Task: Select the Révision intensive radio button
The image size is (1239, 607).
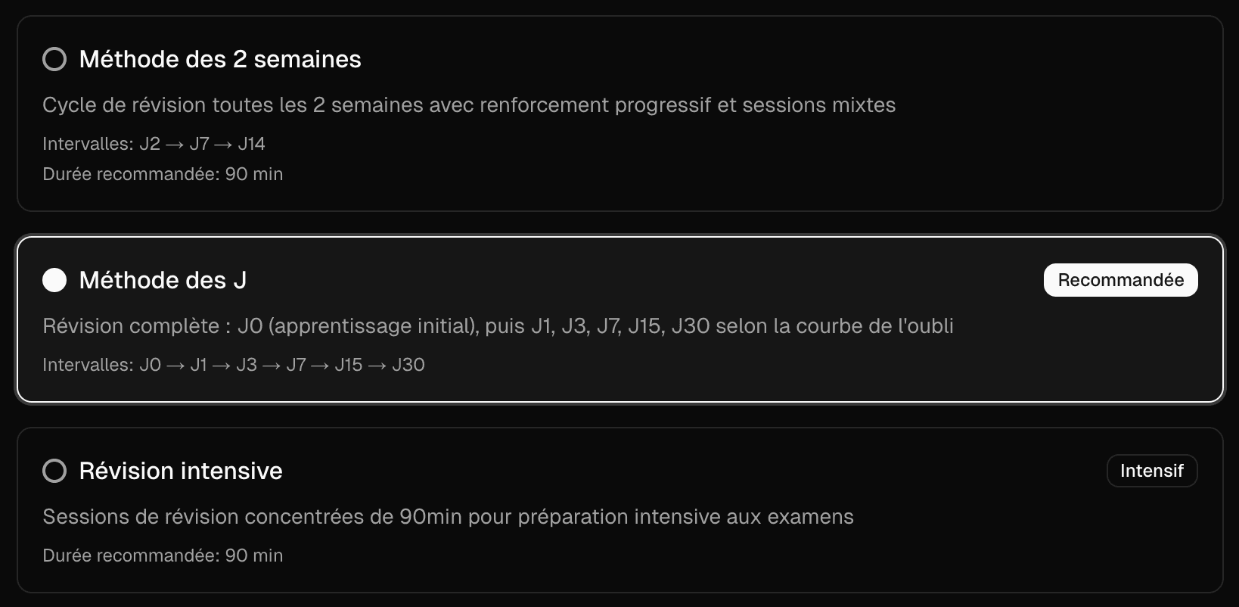Action: pyautogui.click(x=54, y=471)
